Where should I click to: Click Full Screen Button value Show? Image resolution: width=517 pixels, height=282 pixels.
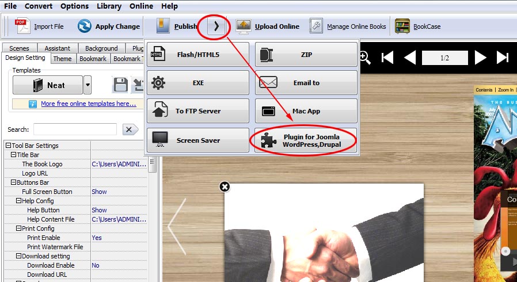click(x=99, y=192)
